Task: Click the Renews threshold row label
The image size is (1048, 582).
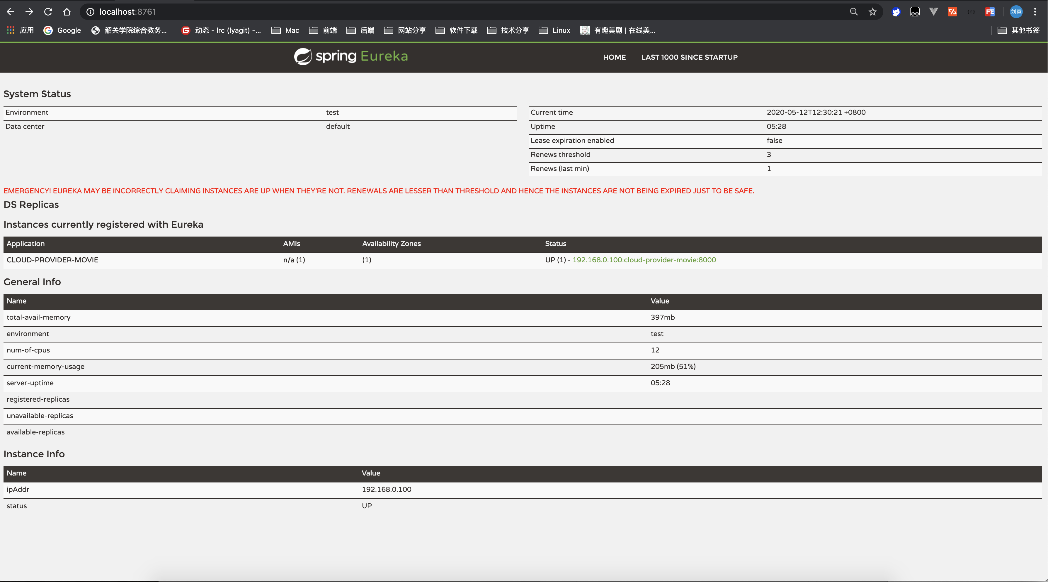Action: 560,155
